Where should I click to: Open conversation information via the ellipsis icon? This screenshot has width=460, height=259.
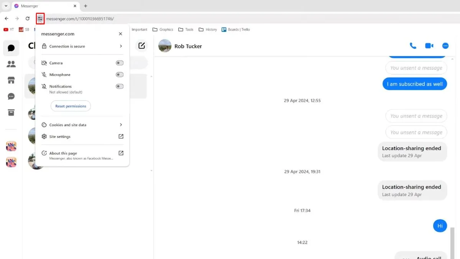[x=445, y=45]
